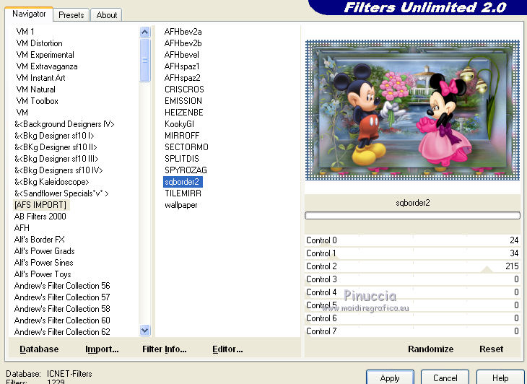The height and width of the screenshot is (384, 527).
Task: Click the Mickey and Minnie preview image
Action: coord(412,110)
